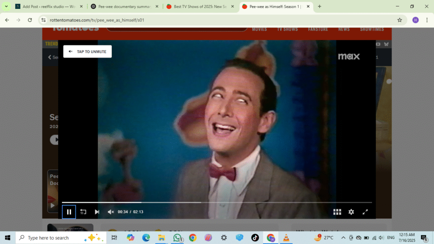Select the Pee-wee as Himself: Season 1 tab

tap(275, 6)
